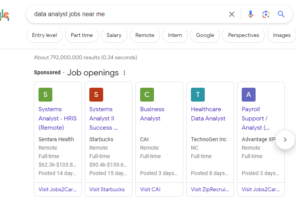Open Business Analyst job listing
296x212 pixels.
[x=152, y=114]
